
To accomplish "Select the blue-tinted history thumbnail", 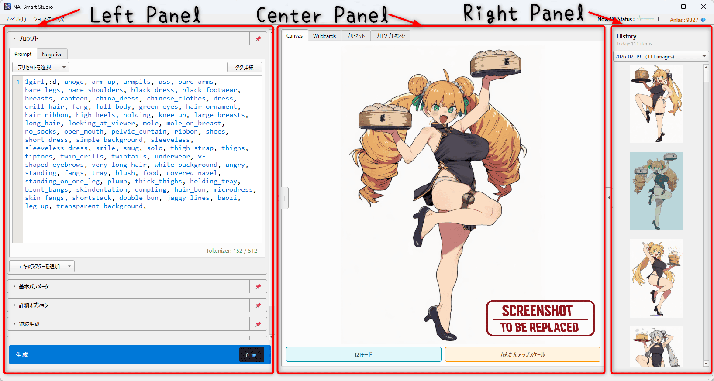I will pyautogui.click(x=656, y=191).
